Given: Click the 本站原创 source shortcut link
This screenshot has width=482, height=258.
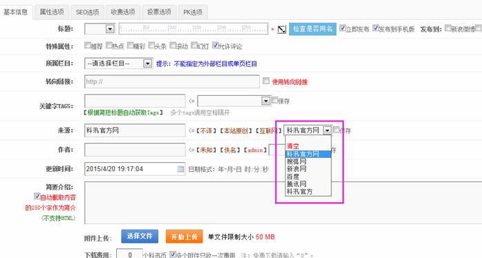Looking at the screenshot, I should pos(236,131).
